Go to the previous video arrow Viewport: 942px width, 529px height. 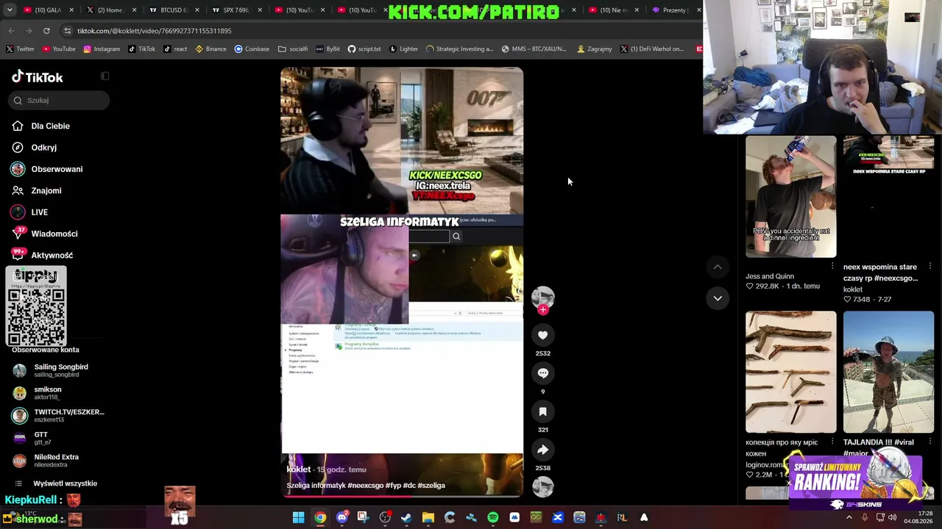coord(718,267)
